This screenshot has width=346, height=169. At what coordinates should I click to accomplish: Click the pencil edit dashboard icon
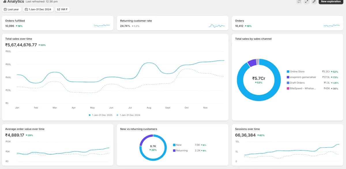[314, 1]
